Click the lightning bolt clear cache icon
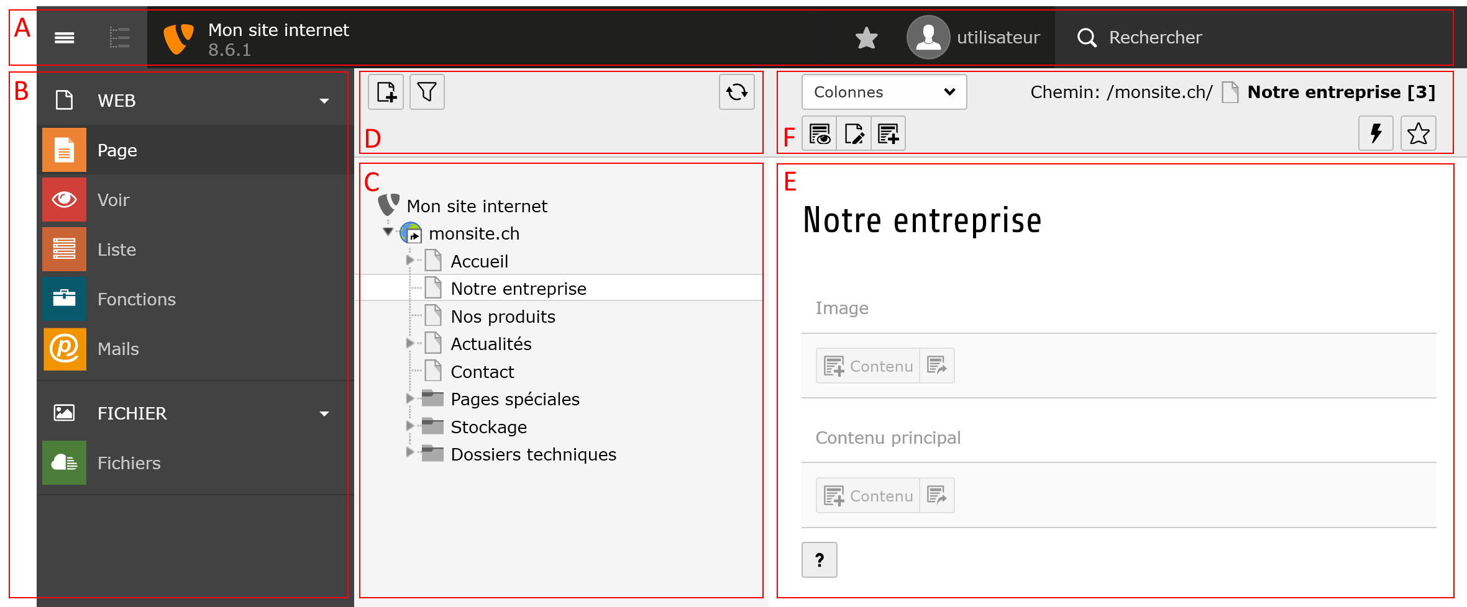The image size is (1467, 607). (1376, 133)
